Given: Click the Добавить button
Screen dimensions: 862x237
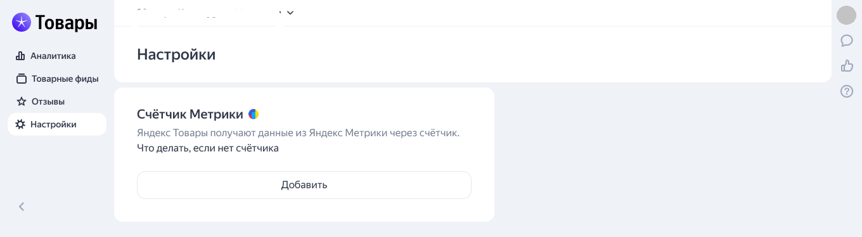Looking at the screenshot, I should coord(304,185).
